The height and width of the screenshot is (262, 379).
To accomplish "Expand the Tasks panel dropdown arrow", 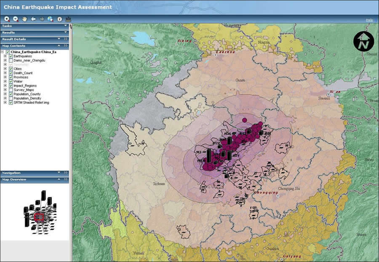I will (x=65, y=26).
